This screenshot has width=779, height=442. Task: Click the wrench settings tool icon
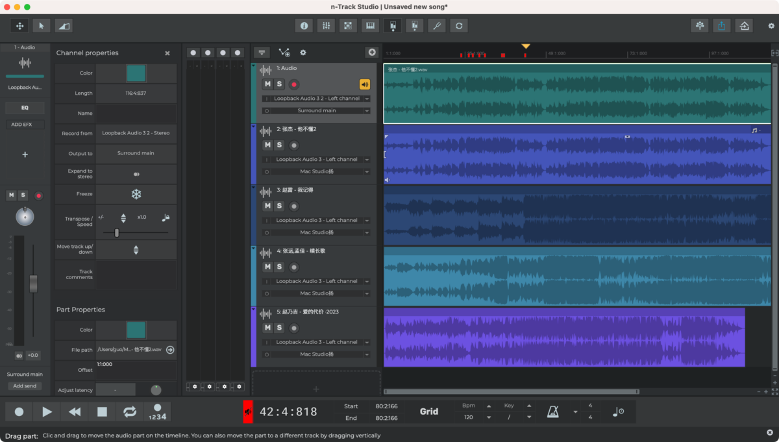437,25
